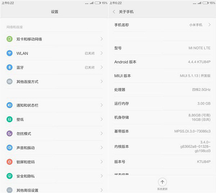Open chevron on WLAN row
Screen dimensions: 216x193
coord(102,53)
